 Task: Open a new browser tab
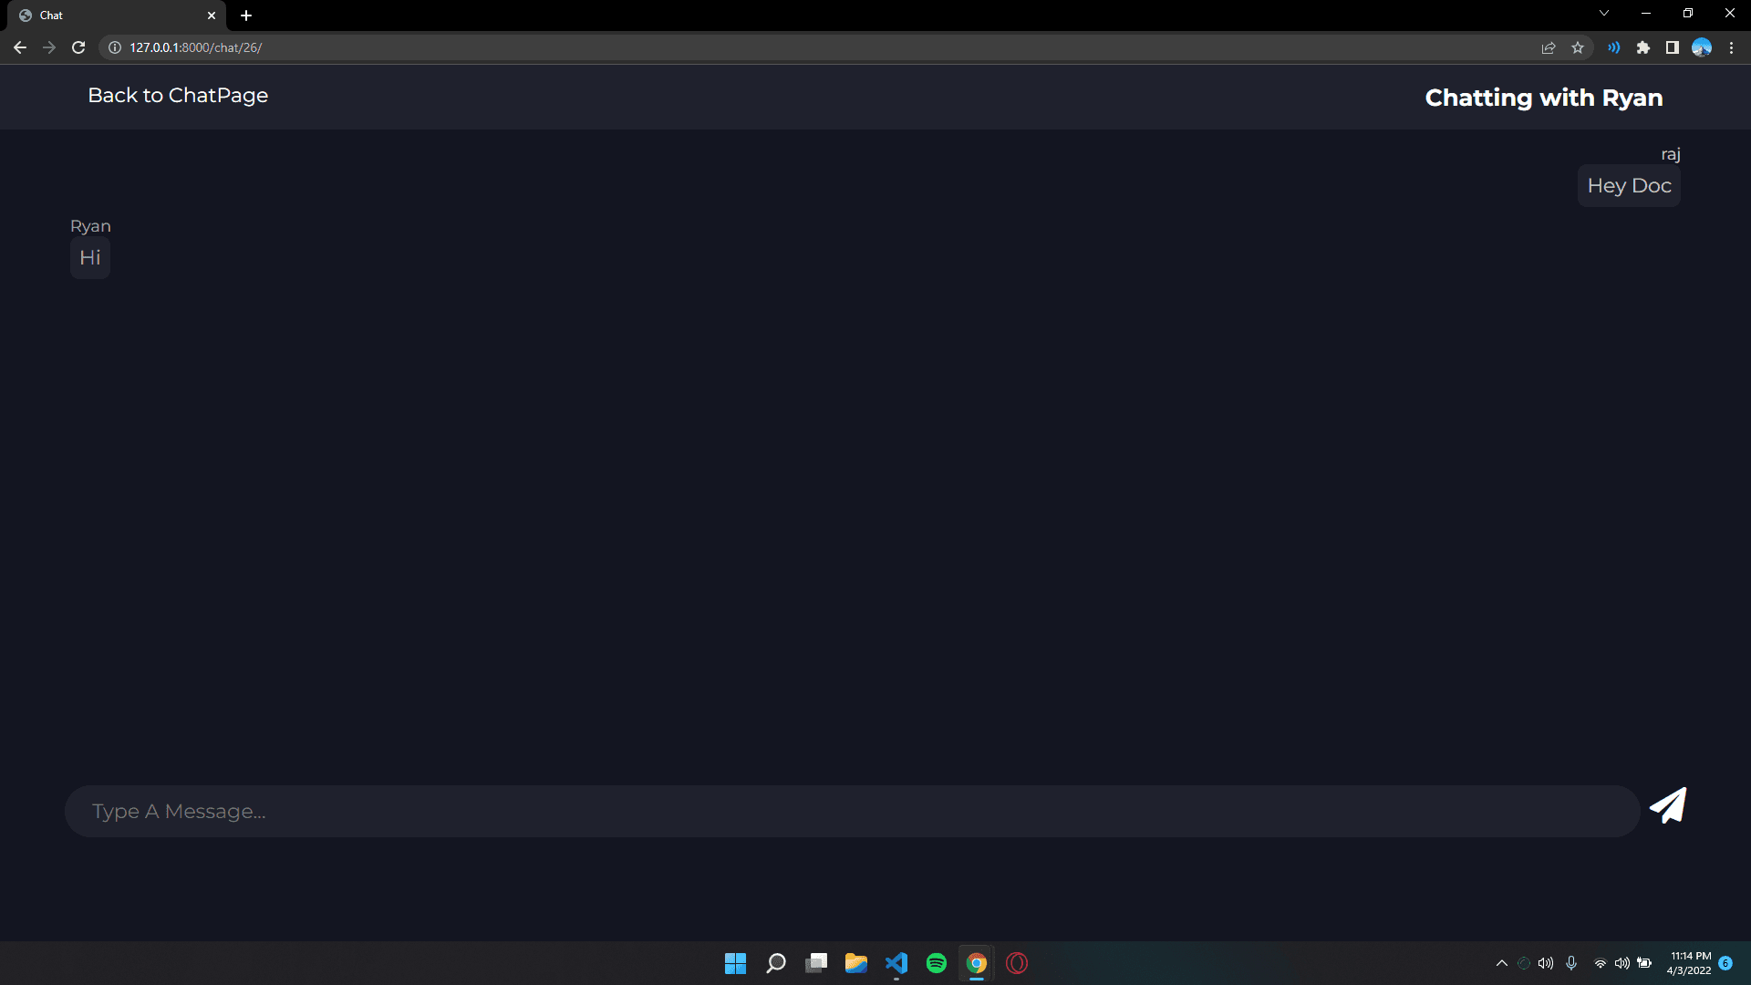click(x=246, y=16)
